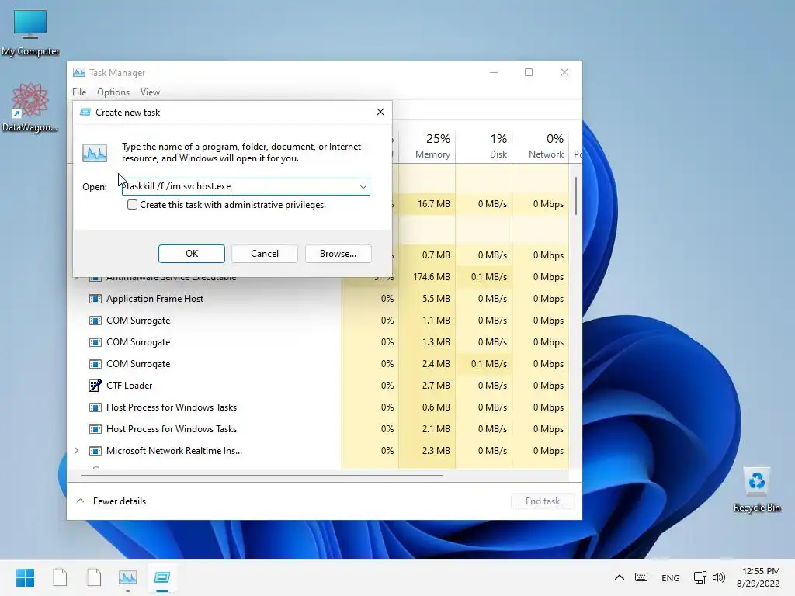Select COM Surrogate row using 1.1 MB
The height and width of the screenshot is (596, 795).
[319, 321]
